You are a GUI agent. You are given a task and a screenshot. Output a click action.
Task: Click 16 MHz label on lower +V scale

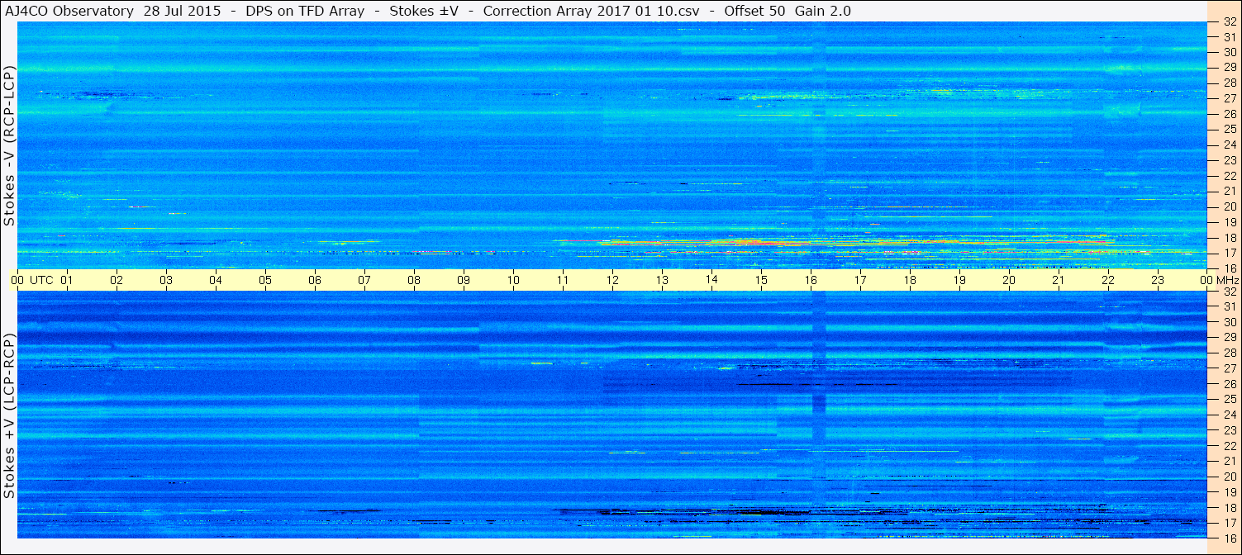[1229, 538]
